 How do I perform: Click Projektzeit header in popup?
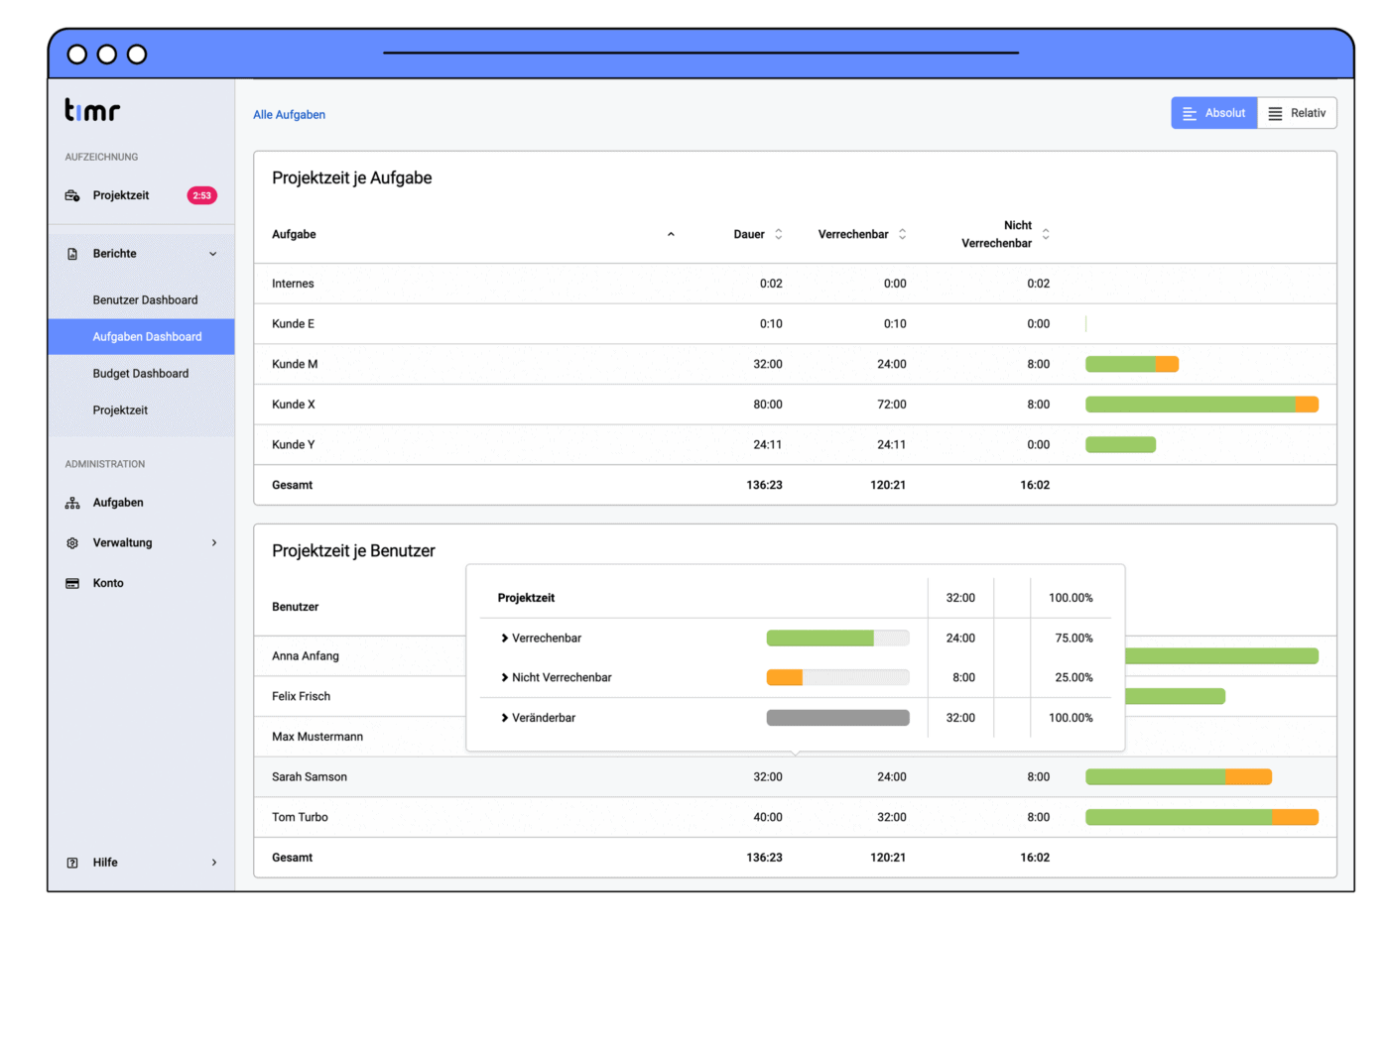(526, 598)
